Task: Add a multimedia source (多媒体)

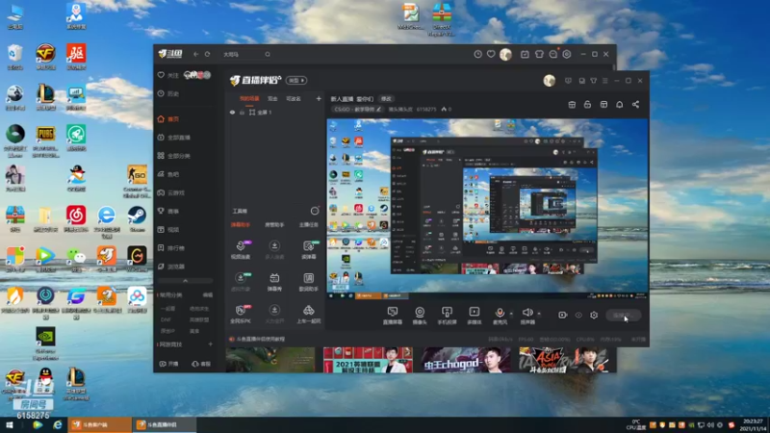Action: pos(474,316)
